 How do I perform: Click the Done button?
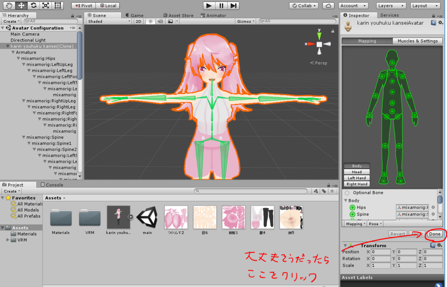pos(435,234)
